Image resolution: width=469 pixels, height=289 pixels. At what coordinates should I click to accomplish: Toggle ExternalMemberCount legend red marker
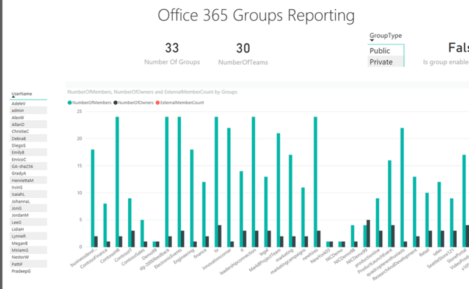(x=158, y=102)
